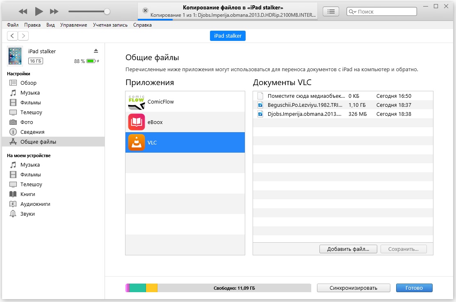This screenshot has width=456, height=302.
Task: Open the Управление menu
Action: click(x=73, y=25)
